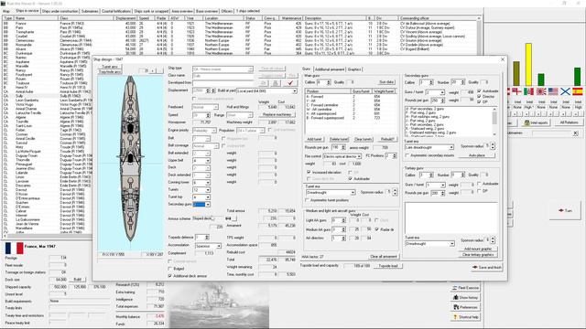Open the Turret top dropdown
This screenshot has height=329, width=586.
[208, 197]
